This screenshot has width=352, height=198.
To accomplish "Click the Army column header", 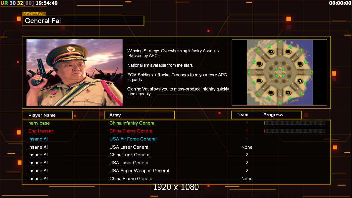I will 139,115.
